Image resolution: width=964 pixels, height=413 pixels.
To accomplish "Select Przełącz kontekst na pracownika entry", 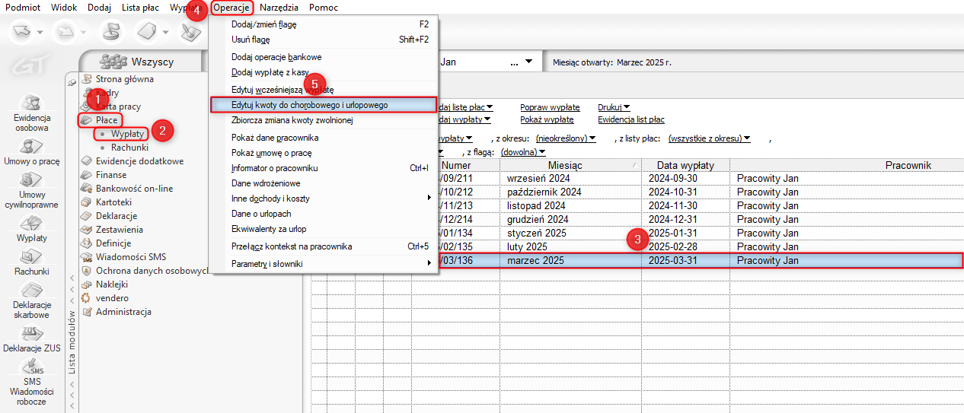I will click(324, 246).
